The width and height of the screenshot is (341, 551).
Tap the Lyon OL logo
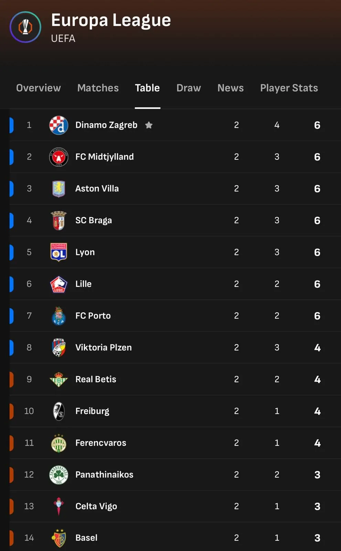(x=58, y=252)
